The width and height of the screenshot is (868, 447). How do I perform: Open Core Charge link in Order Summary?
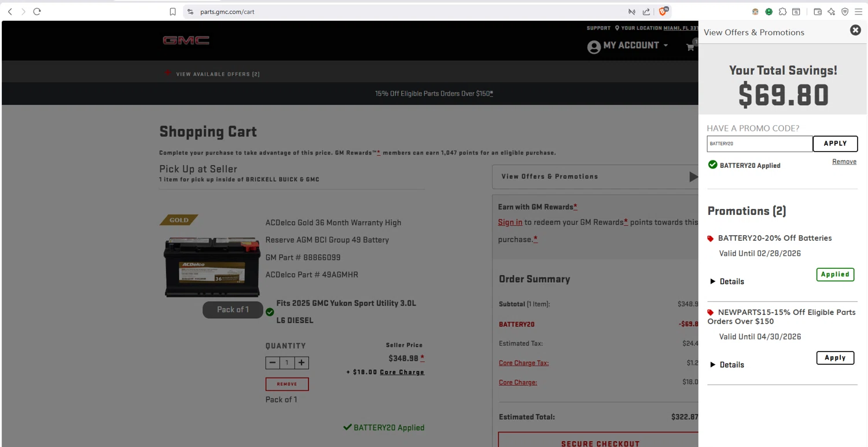[x=518, y=382]
